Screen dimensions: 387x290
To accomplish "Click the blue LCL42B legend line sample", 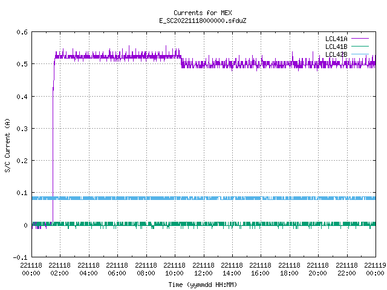I will pyautogui.click(x=360, y=54).
